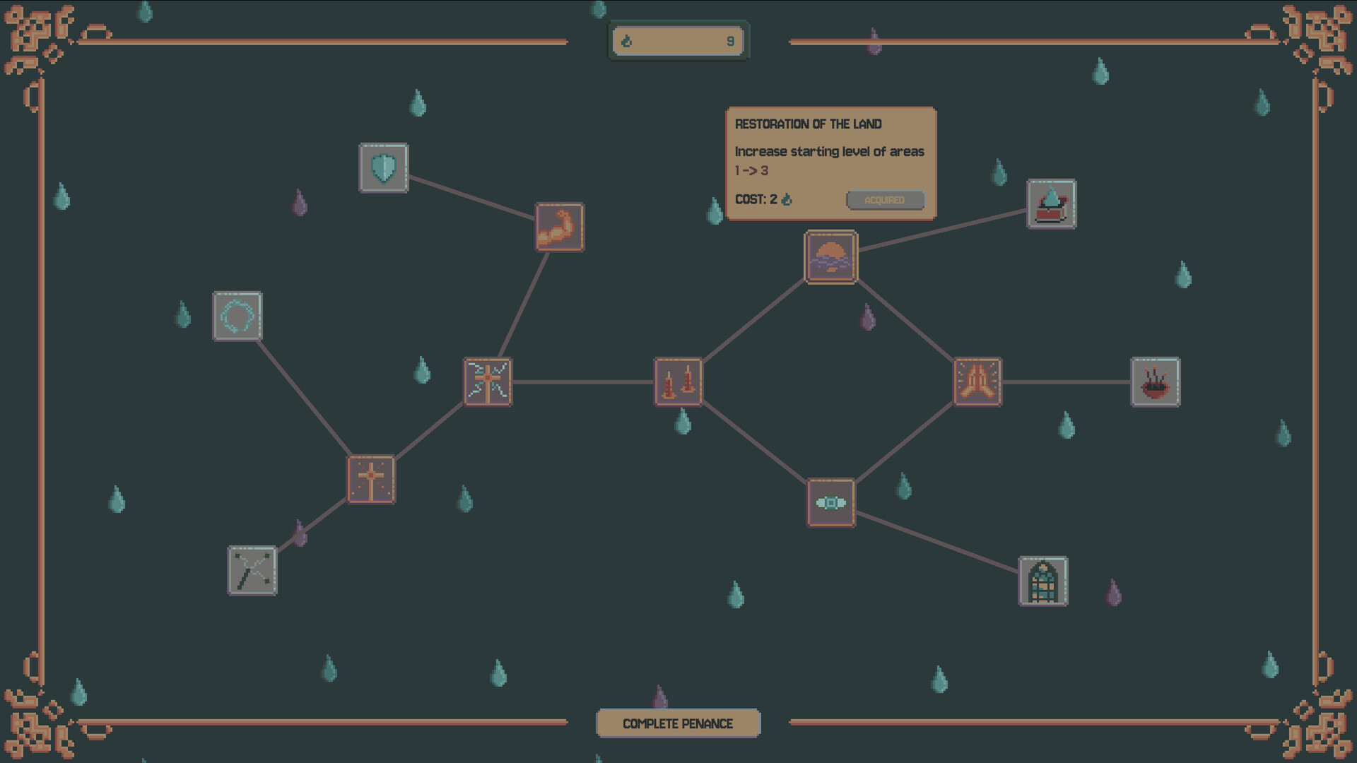Screen dimensions: 1357x763
Task: Click the flame icon beside COST: 2
Action: (787, 199)
